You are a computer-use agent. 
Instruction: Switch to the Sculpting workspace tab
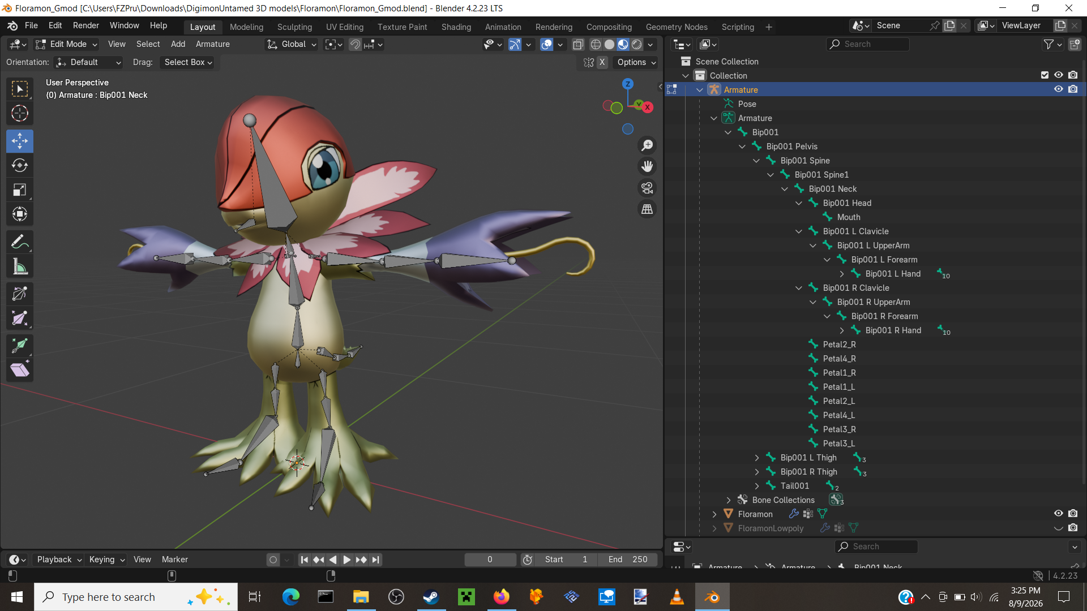click(x=294, y=27)
